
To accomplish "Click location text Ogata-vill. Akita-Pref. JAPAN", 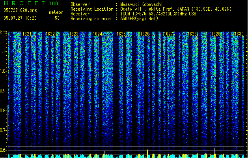I will [x=155, y=9].
